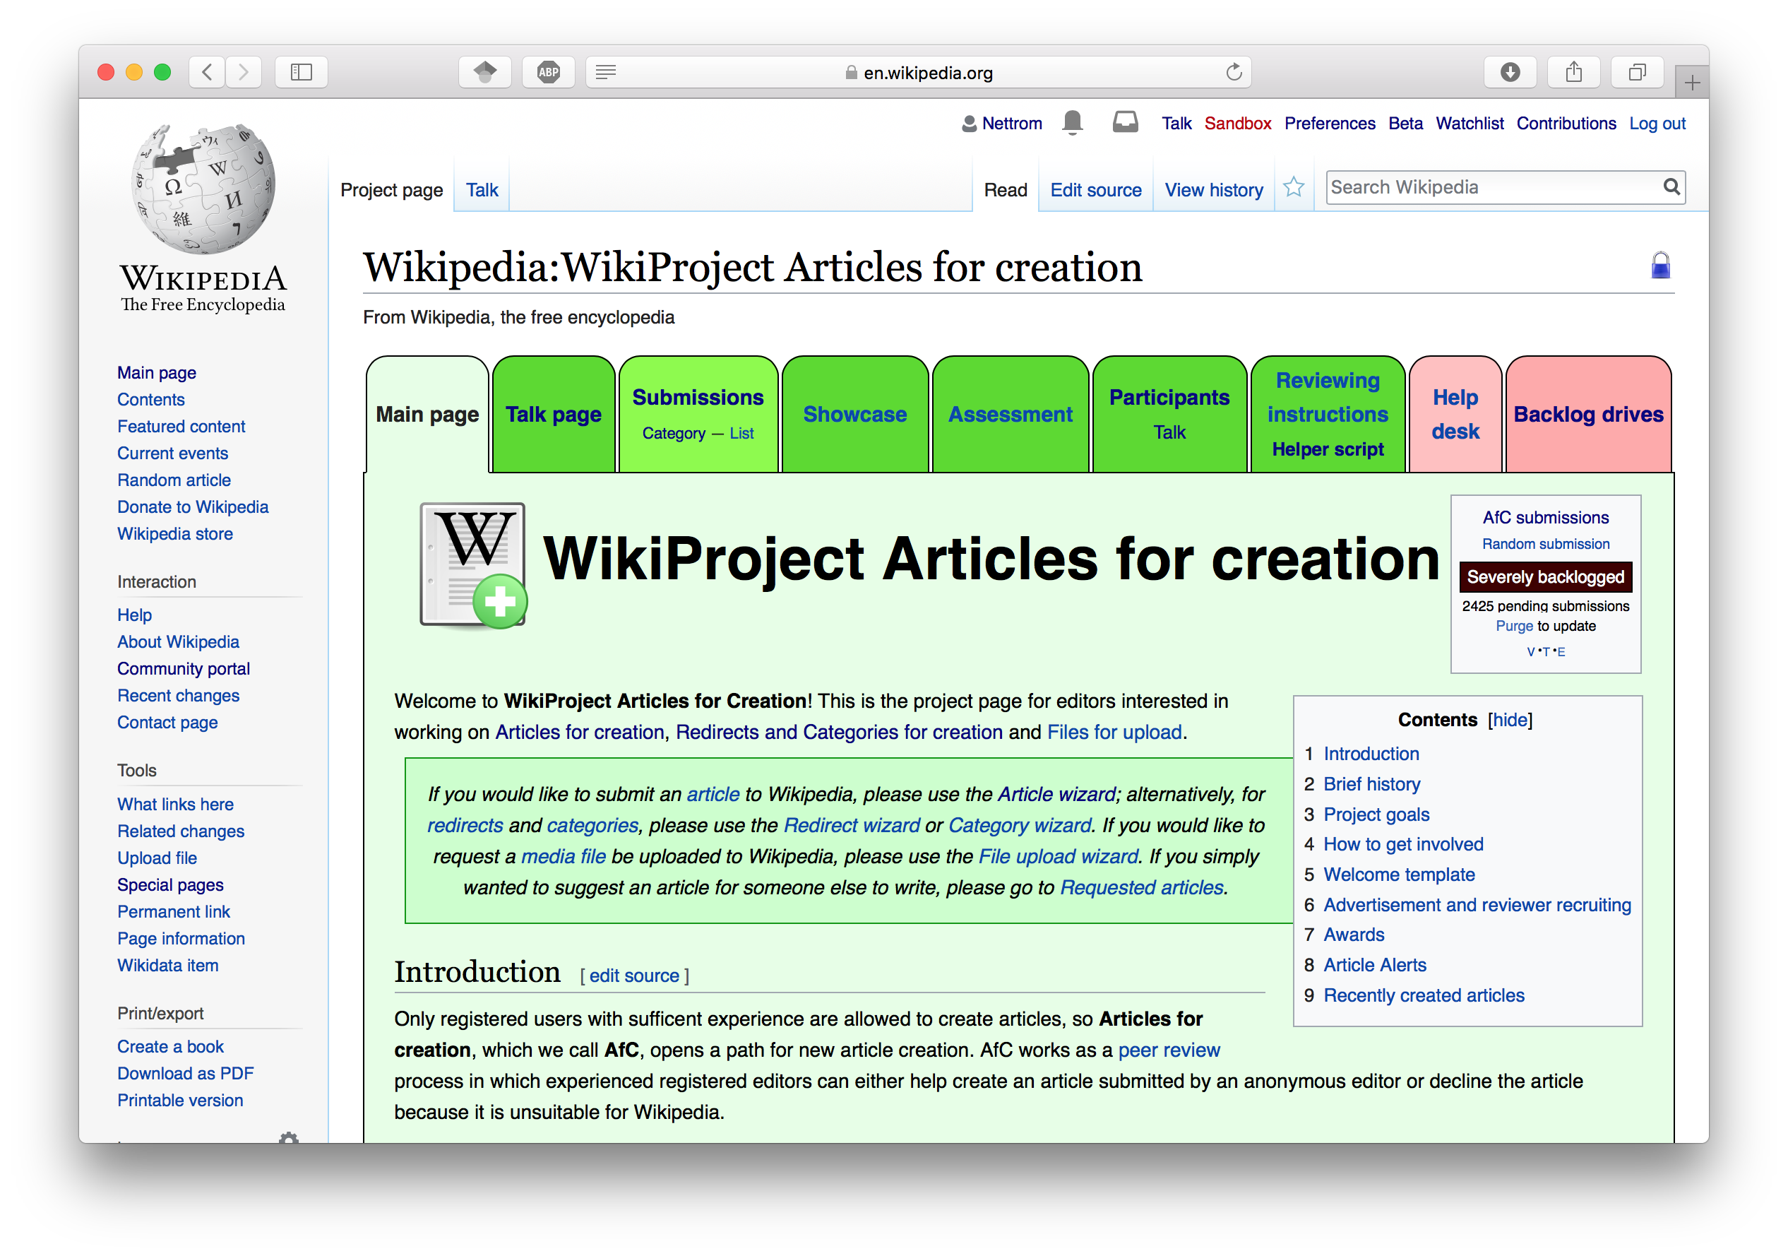Click Purge to update the count
The height and width of the screenshot is (1256, 1788).
1514,627
